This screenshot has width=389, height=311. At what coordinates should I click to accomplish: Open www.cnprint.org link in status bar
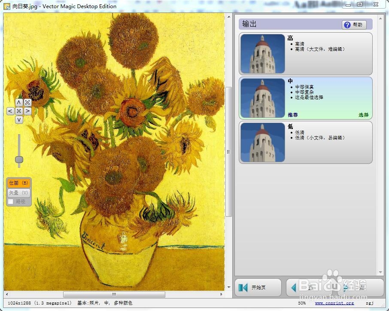334,303
